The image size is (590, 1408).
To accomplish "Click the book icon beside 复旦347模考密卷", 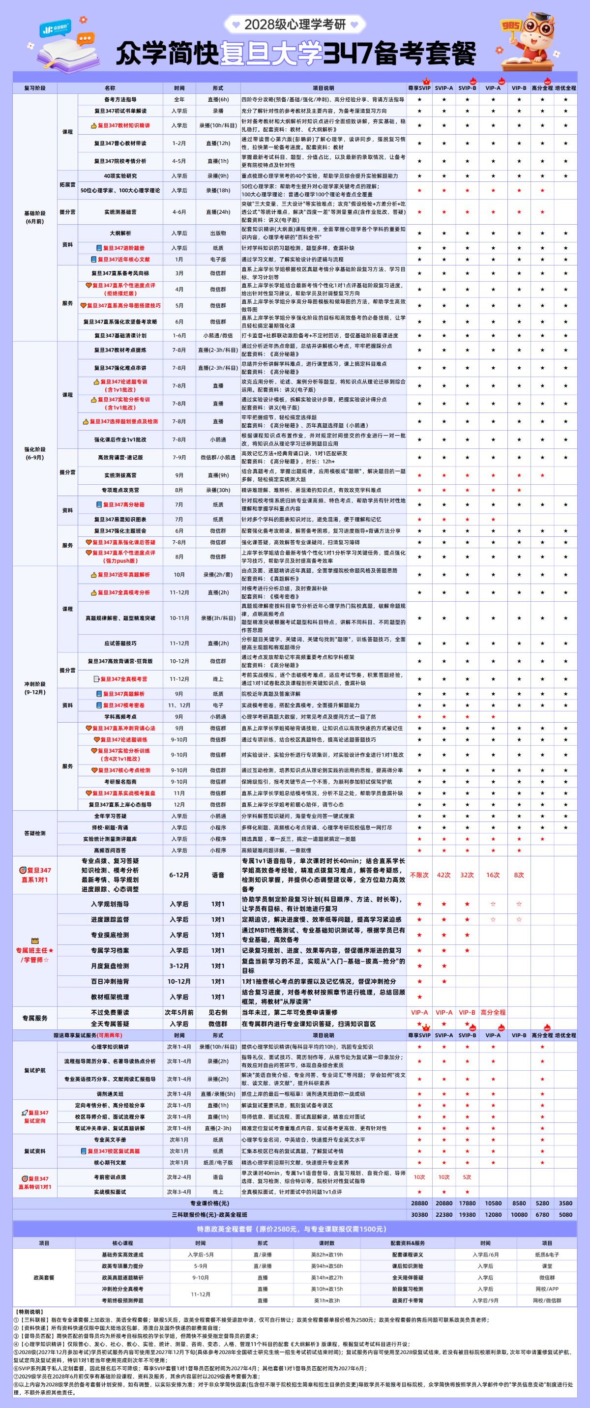I will (x=99, y=705).
